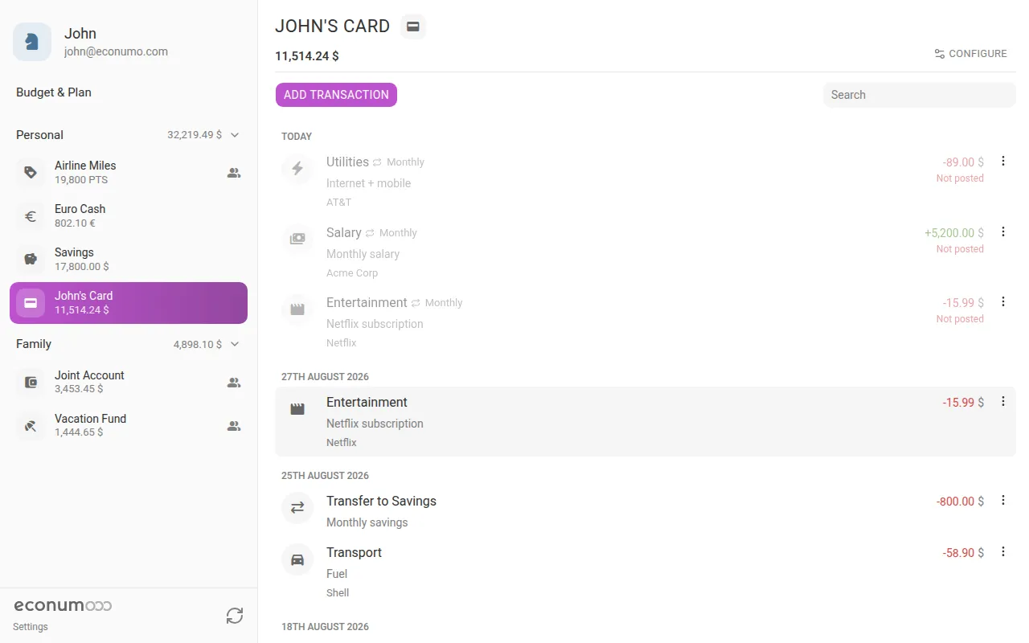
Task: Select the Euro Cash account
Action: (129, 215)
